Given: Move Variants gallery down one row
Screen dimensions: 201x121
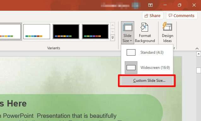Looking at the screenshot, I should click(112, 32).
